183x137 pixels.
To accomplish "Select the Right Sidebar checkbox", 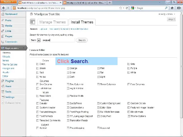I will (68, 88).
